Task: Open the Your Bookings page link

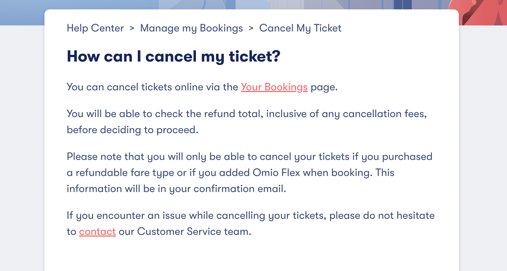Action: 274,87
